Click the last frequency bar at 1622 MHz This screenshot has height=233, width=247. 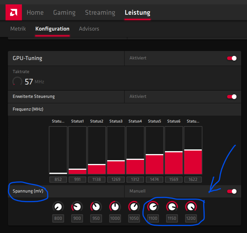pos(193,150)
